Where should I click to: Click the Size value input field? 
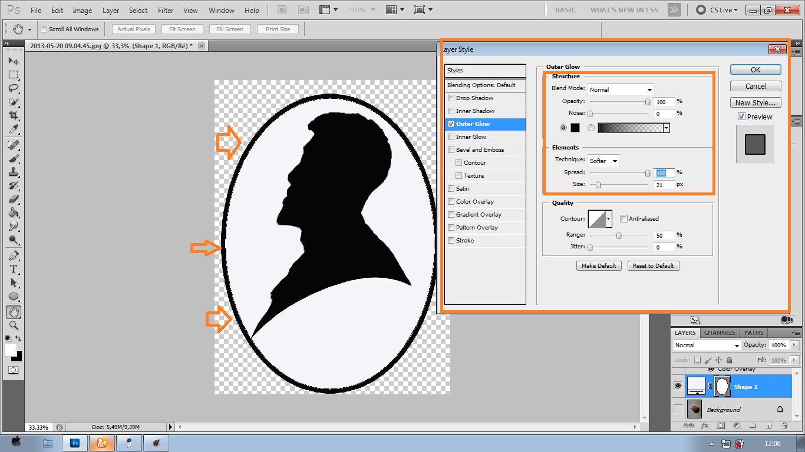664,185
